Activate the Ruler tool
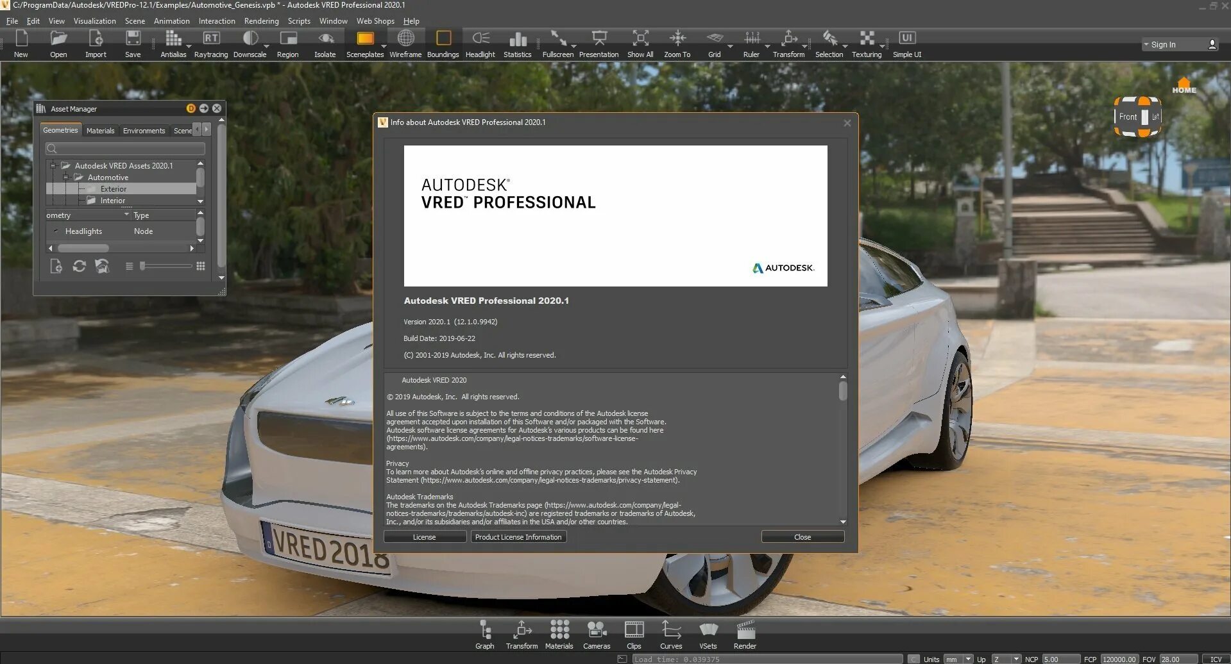The height and width of the screenshot is (664, 1231). pos(752,44)
